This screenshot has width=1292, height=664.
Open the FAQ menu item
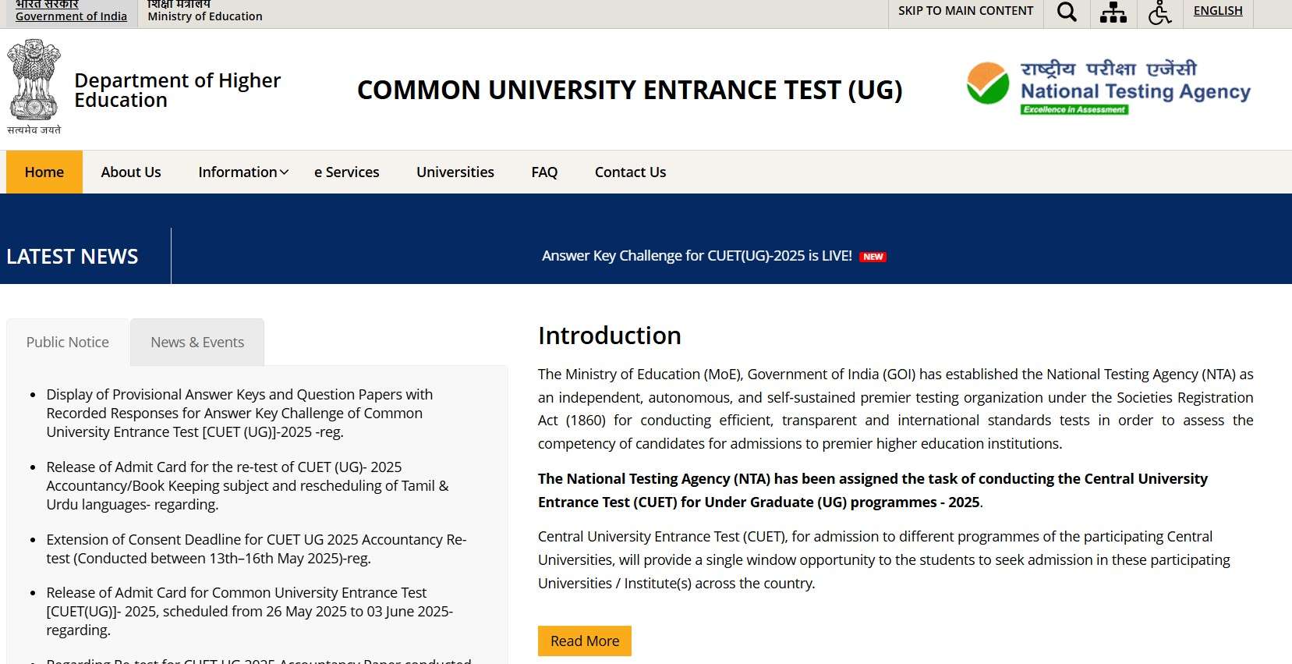[x=544, y=172]
